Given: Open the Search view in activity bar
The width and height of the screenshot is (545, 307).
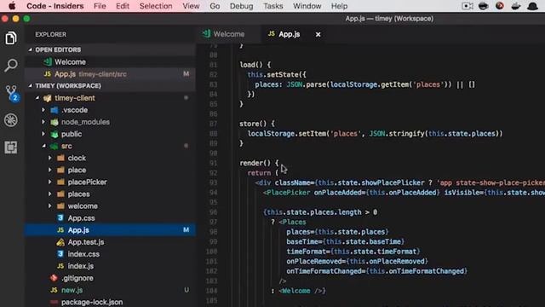Looking at the screenshot, I should point(11,65).
